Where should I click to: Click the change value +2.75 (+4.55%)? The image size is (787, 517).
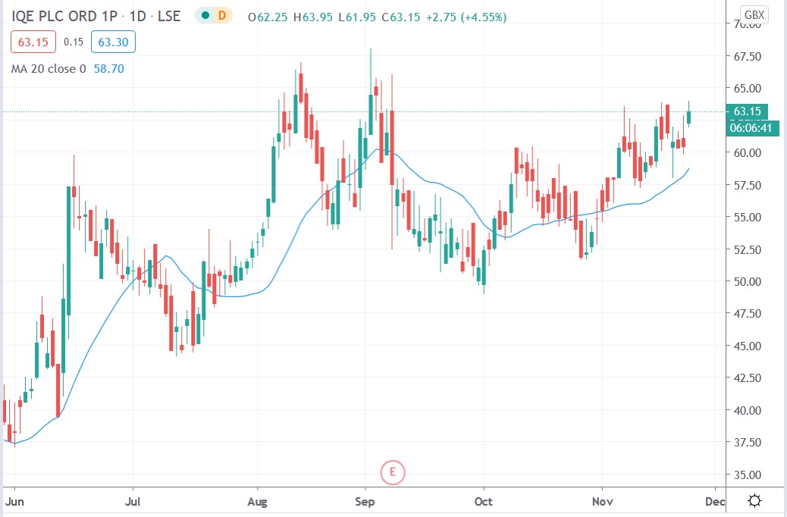pyautogui.click(x=466, y=17)
